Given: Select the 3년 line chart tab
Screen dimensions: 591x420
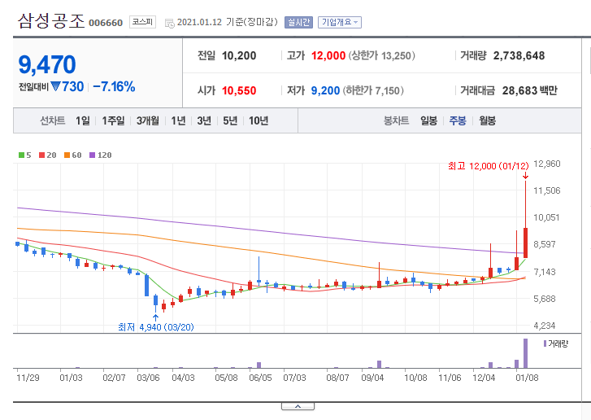Looking at the screenshot, I should pyautogui.click(x=204, y=120).
